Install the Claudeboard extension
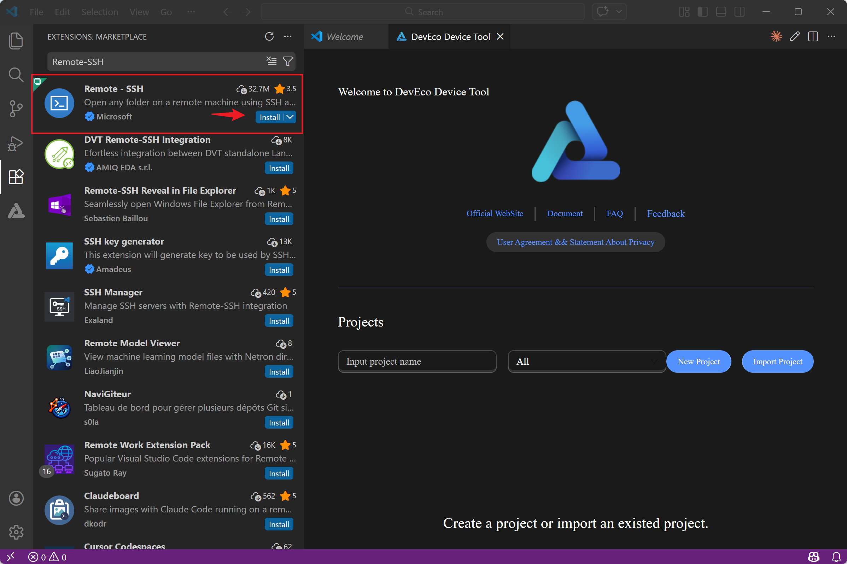Image resolution: width=847 pixels, height=564 pixels. click(279, 524)
